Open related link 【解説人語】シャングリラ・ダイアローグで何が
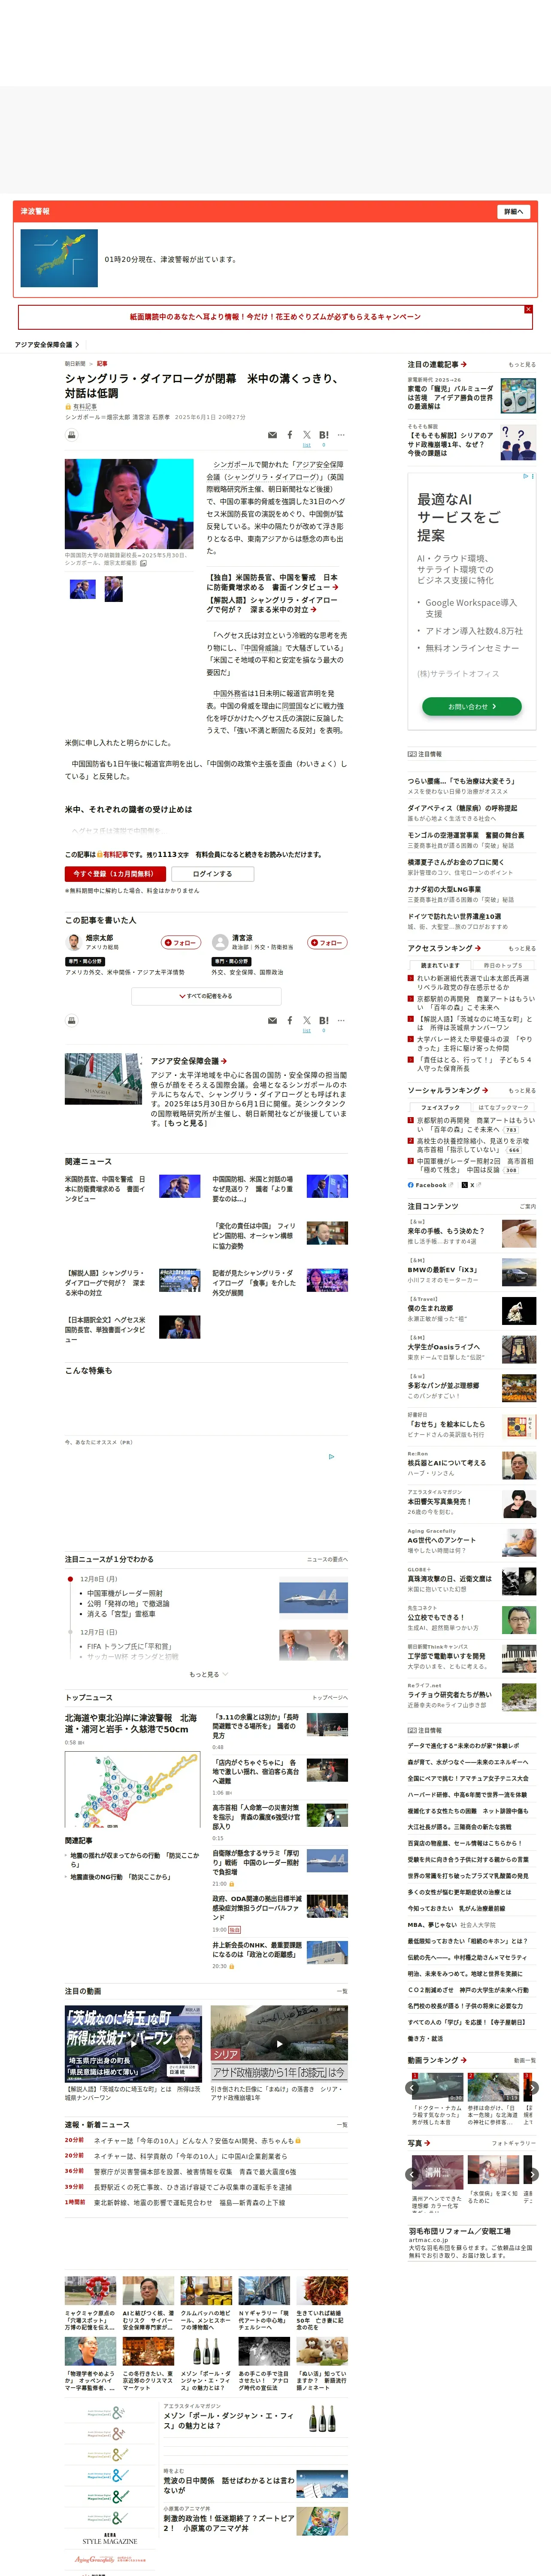Screen dimensions: 551x2576 tap(272, 605)
